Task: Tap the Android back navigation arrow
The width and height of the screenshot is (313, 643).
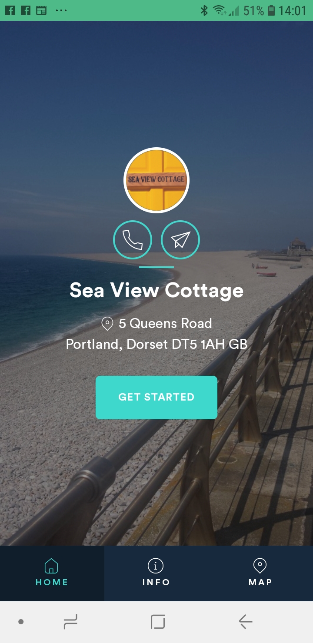Action: (x=246, y=622)
